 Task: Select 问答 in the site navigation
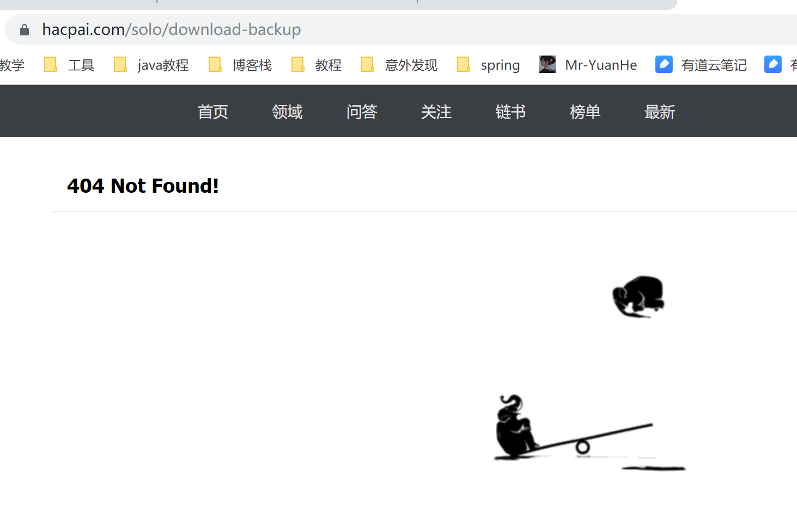coord(362,112)
